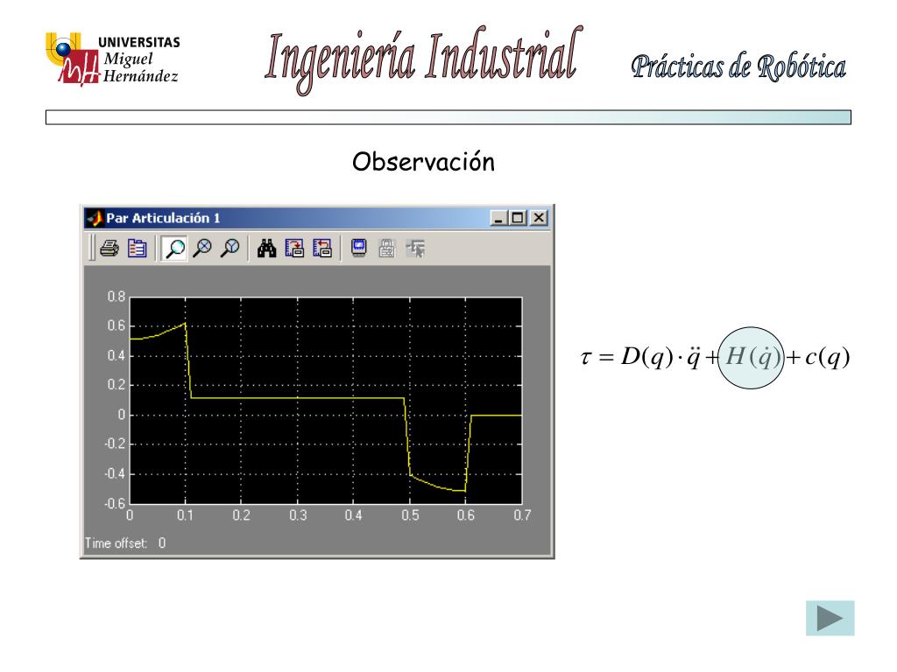897x672 pixels.
Task: Click Save current axes settings icon
Action: (294, 248)
